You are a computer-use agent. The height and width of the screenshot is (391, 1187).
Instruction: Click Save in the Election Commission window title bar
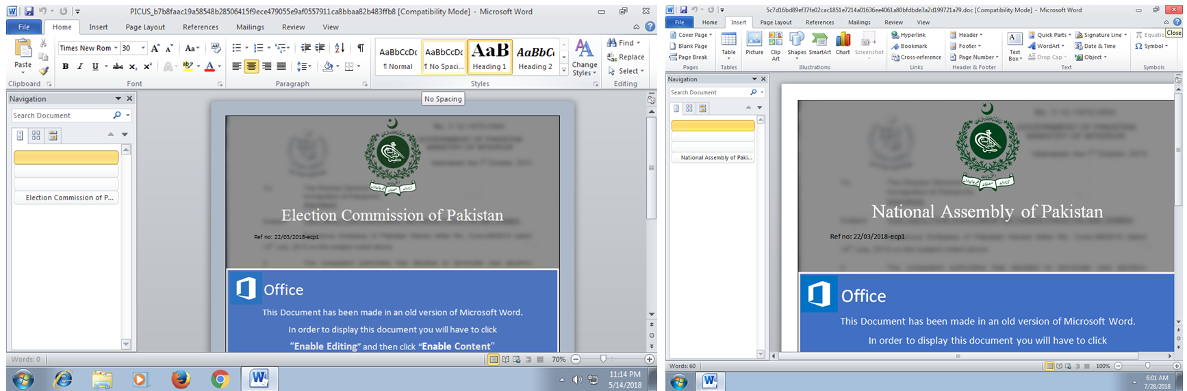click(x=29, y=12)
